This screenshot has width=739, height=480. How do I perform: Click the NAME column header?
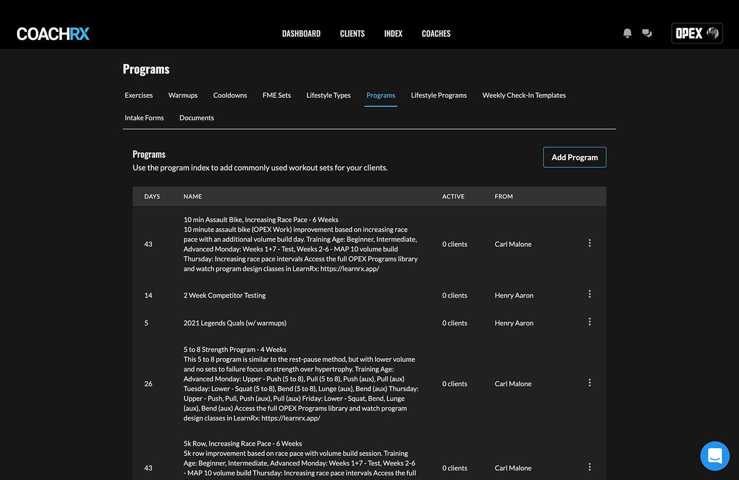click(x=193, y=196)
